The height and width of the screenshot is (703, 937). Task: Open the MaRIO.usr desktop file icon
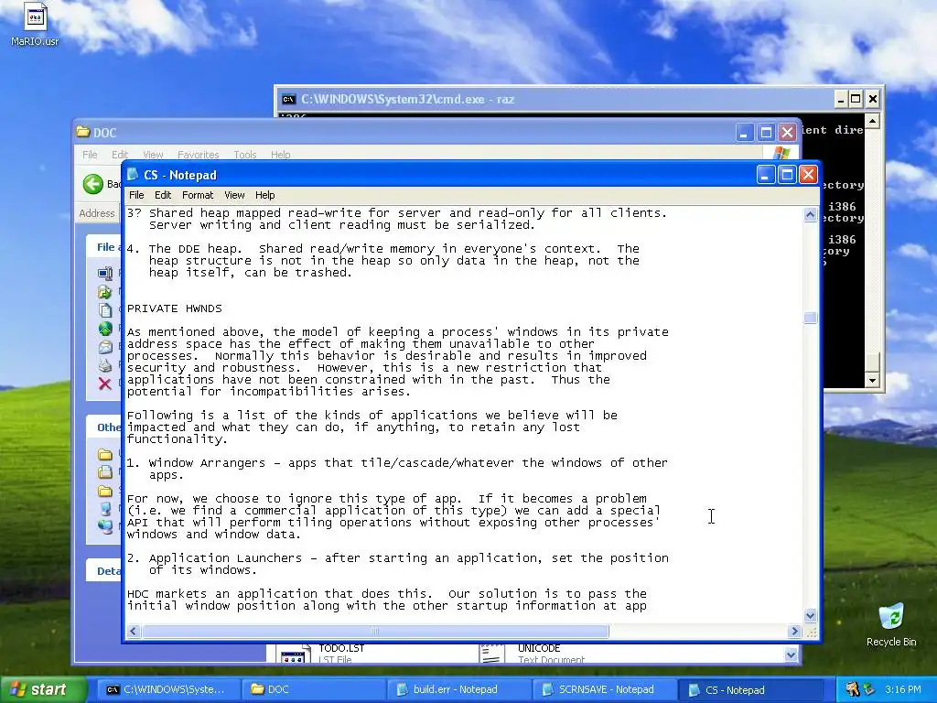pos(35,18)
